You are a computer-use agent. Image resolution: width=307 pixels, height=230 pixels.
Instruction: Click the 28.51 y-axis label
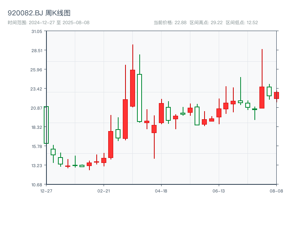pos(37,51)
